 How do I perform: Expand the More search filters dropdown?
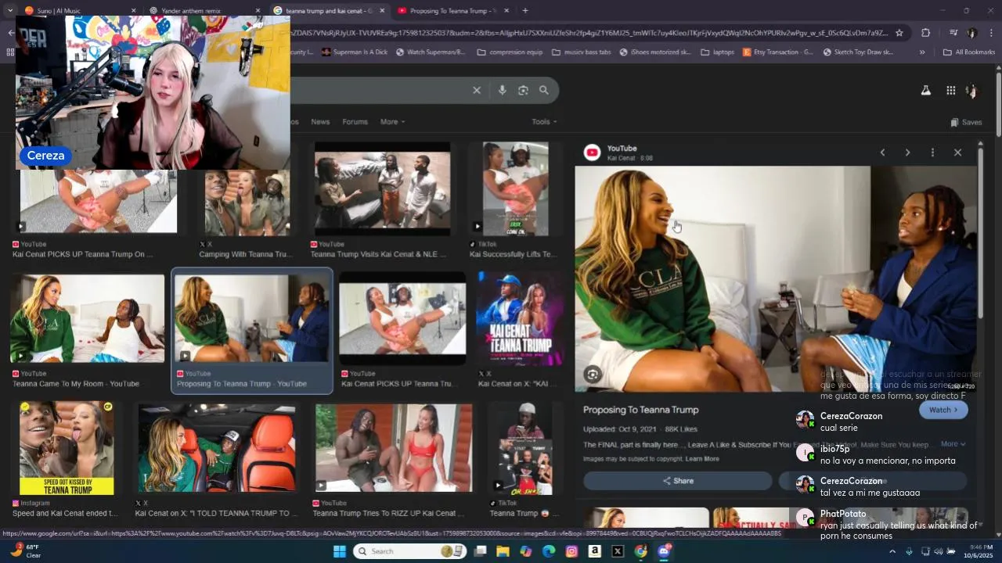[x=392, y=122]
